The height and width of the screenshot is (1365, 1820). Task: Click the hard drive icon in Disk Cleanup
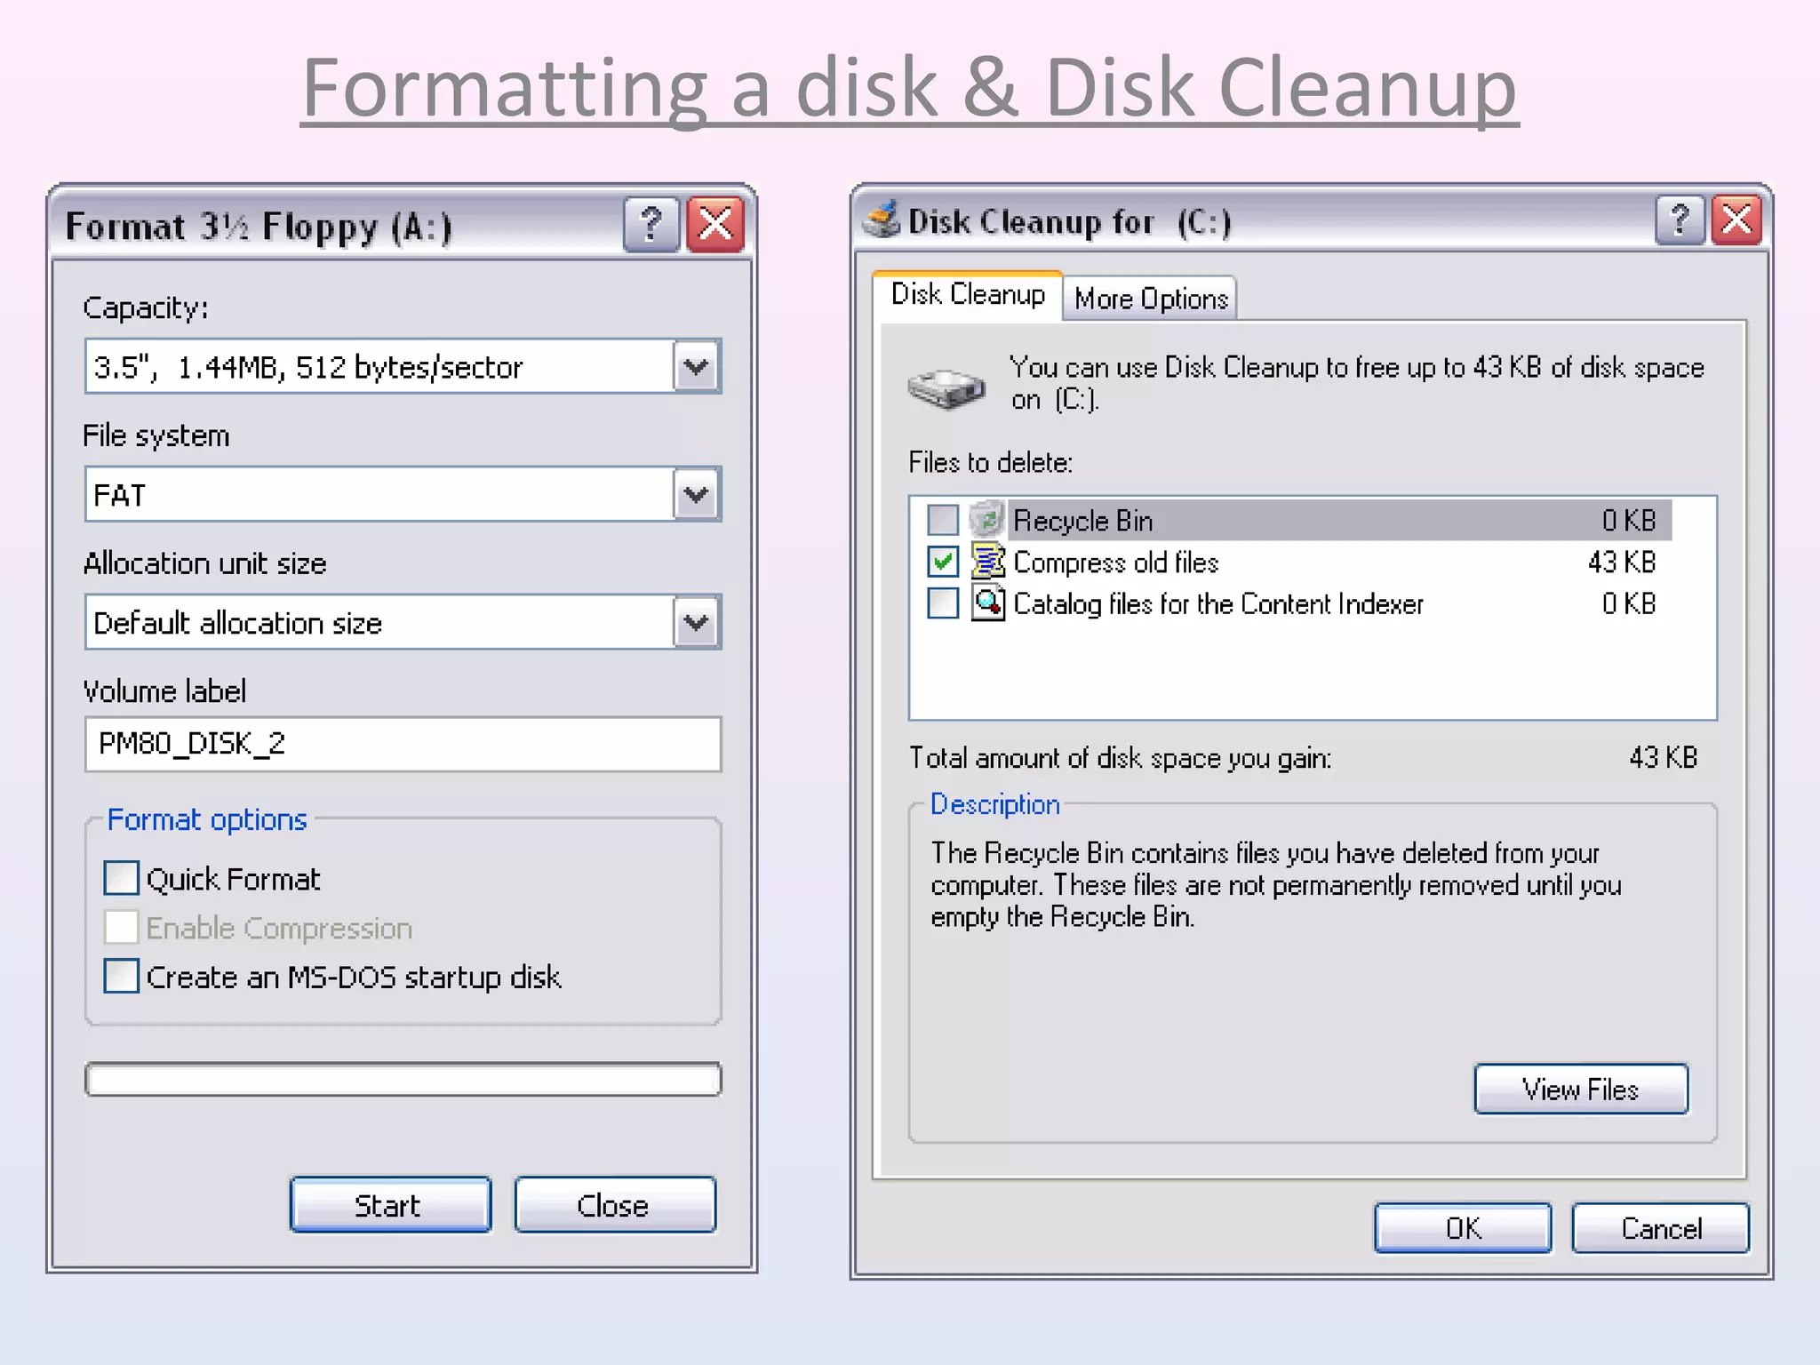[946, 388]
